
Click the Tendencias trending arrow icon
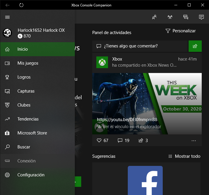click(7, 119)
